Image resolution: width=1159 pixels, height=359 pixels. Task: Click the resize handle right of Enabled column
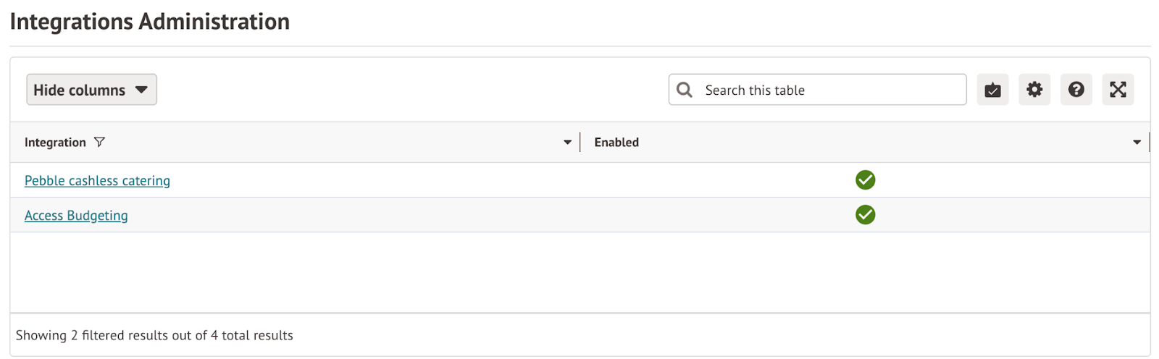[1149, 143]
